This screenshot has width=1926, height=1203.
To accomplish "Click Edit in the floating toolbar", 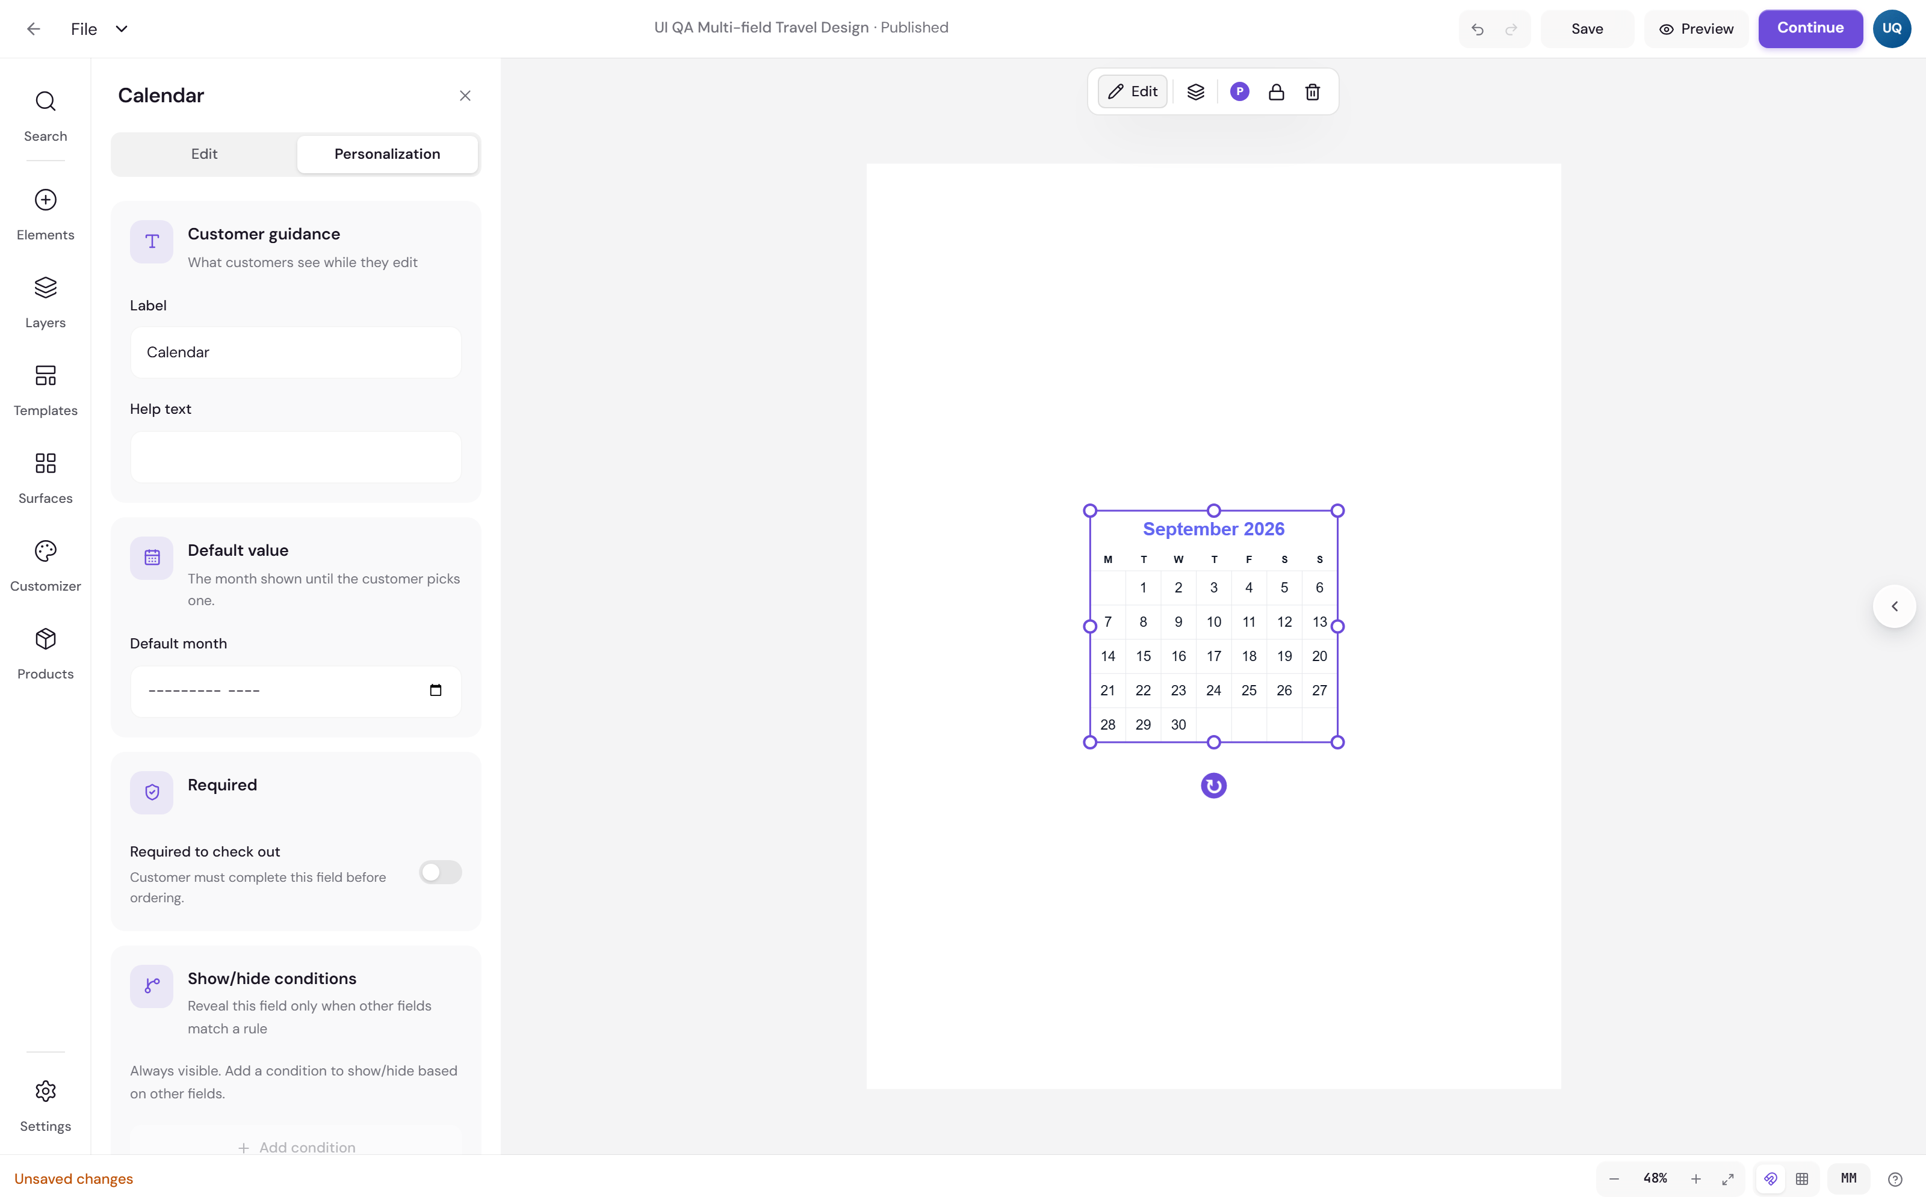I will click(1133, 92).
